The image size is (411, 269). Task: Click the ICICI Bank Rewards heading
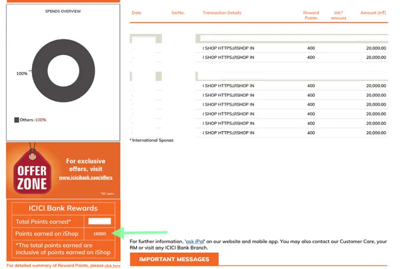pos(63,208)
